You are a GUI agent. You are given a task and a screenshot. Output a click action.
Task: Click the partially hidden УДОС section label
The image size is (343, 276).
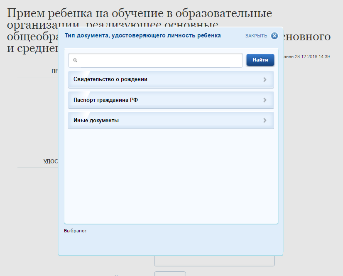(x=50, y=161)
